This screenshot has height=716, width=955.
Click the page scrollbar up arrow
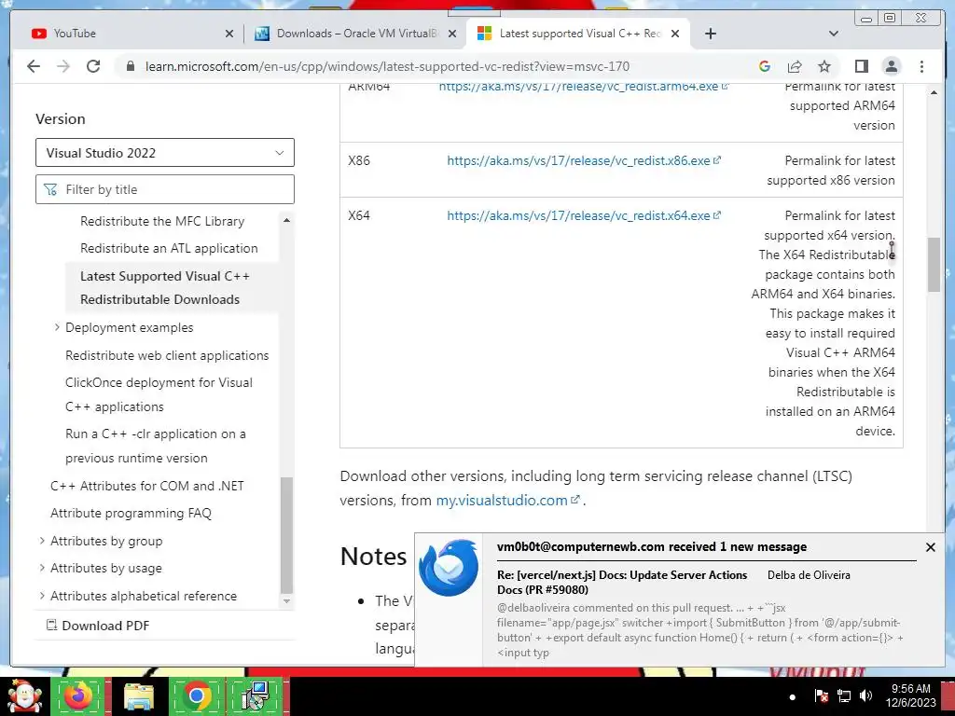(x=934, y=92)
